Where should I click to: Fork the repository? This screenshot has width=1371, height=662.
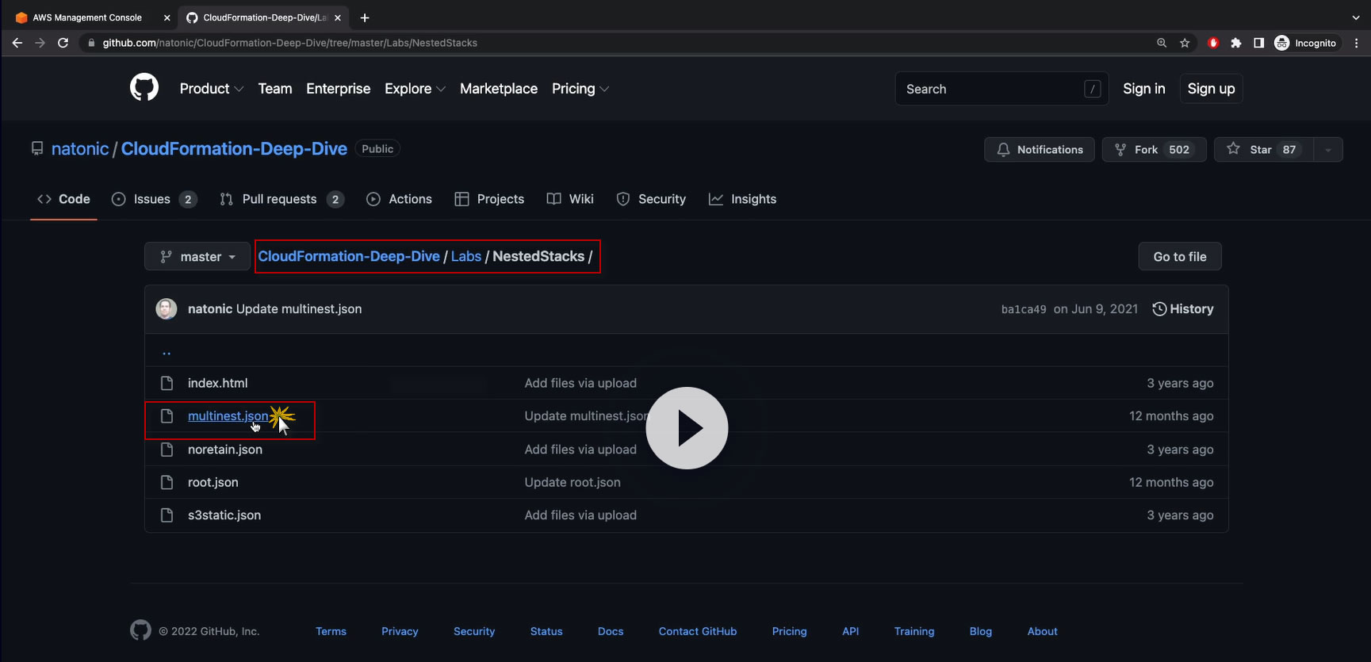tap(1154, 150)
